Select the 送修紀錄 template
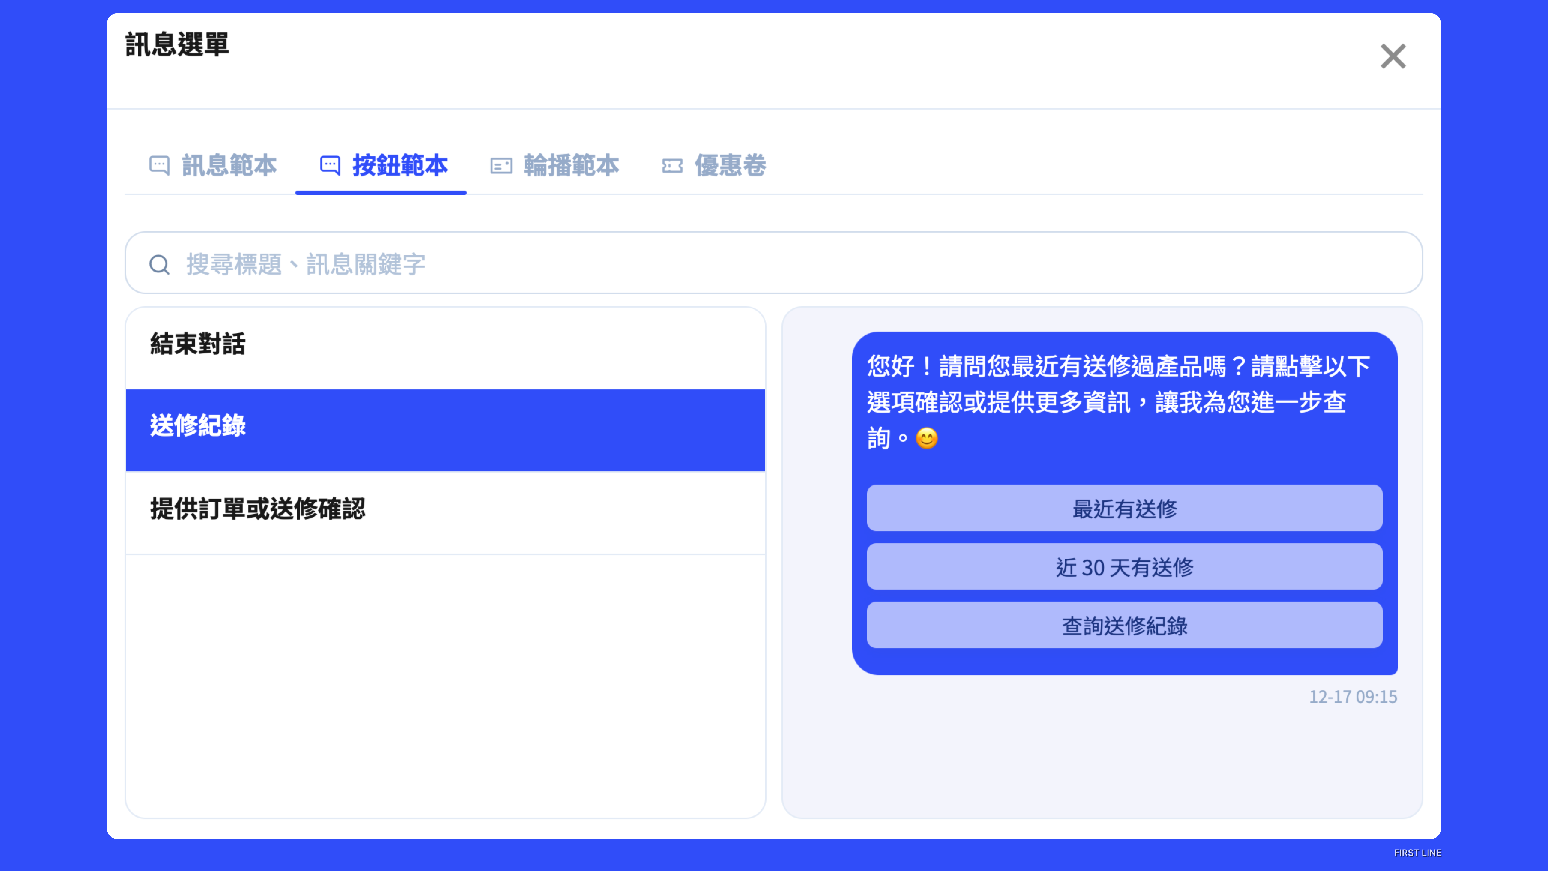The width and height of the screenshot is (1548, 871). click(x=445, y=430)
